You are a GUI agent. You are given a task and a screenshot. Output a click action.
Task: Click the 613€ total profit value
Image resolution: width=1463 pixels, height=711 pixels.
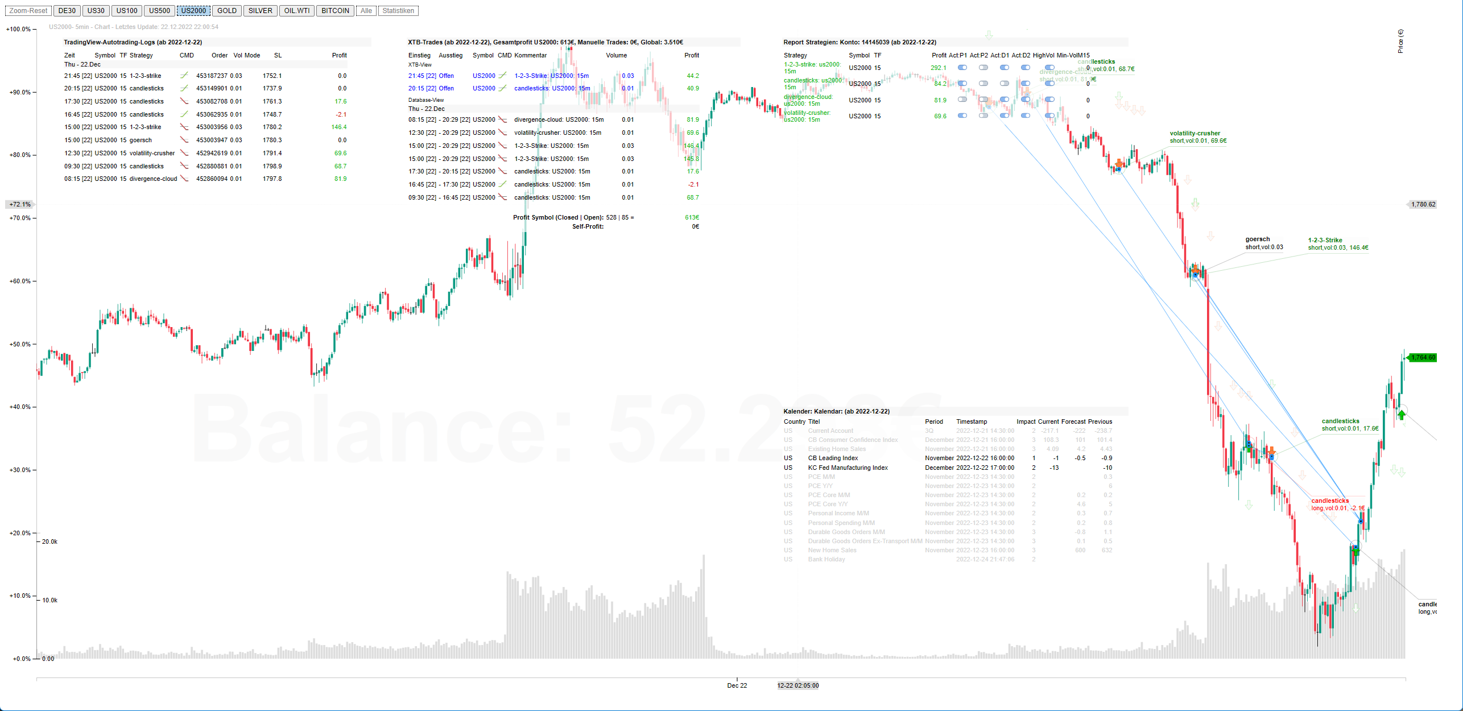(x=692, y=217)
